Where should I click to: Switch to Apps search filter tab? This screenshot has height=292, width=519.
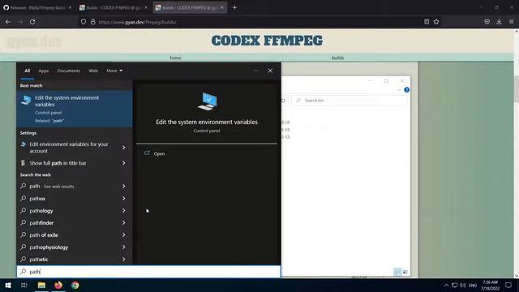click(x=43, y=71)
